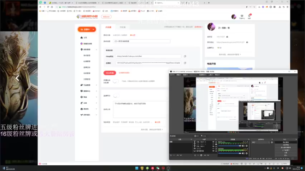The image size is (305, 171).
Task: Open the browser address bar dropdown arrow
Action: coord(254,7)
